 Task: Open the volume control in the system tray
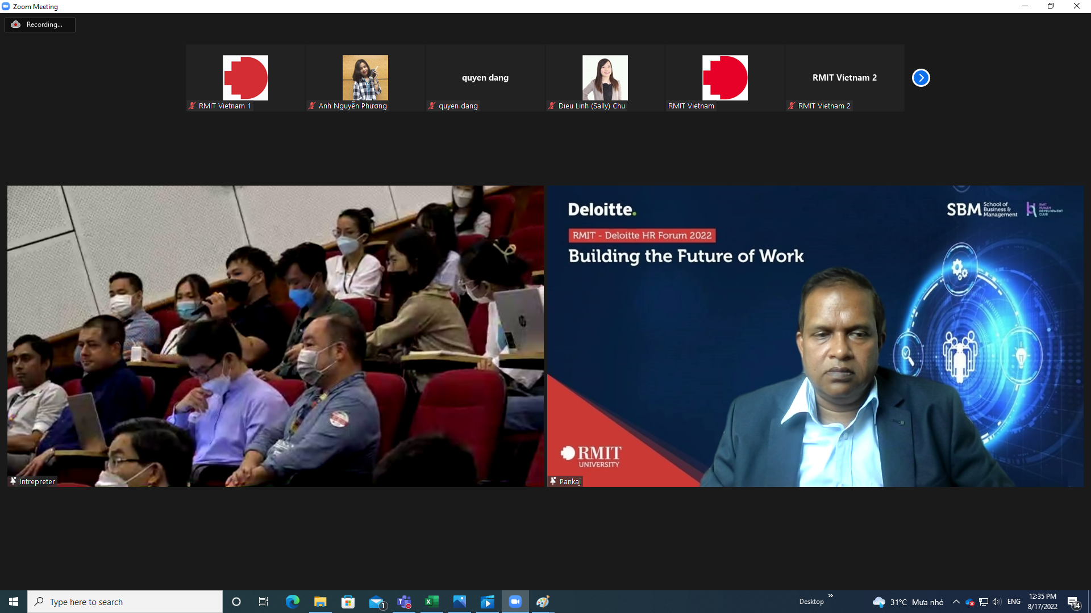997,602
